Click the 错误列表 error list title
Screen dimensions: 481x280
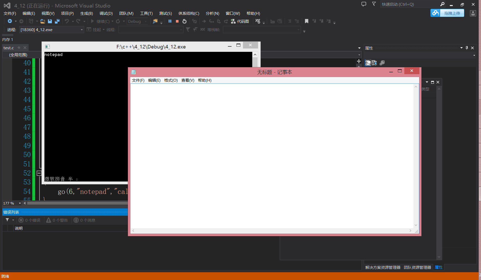coord(11,212)
